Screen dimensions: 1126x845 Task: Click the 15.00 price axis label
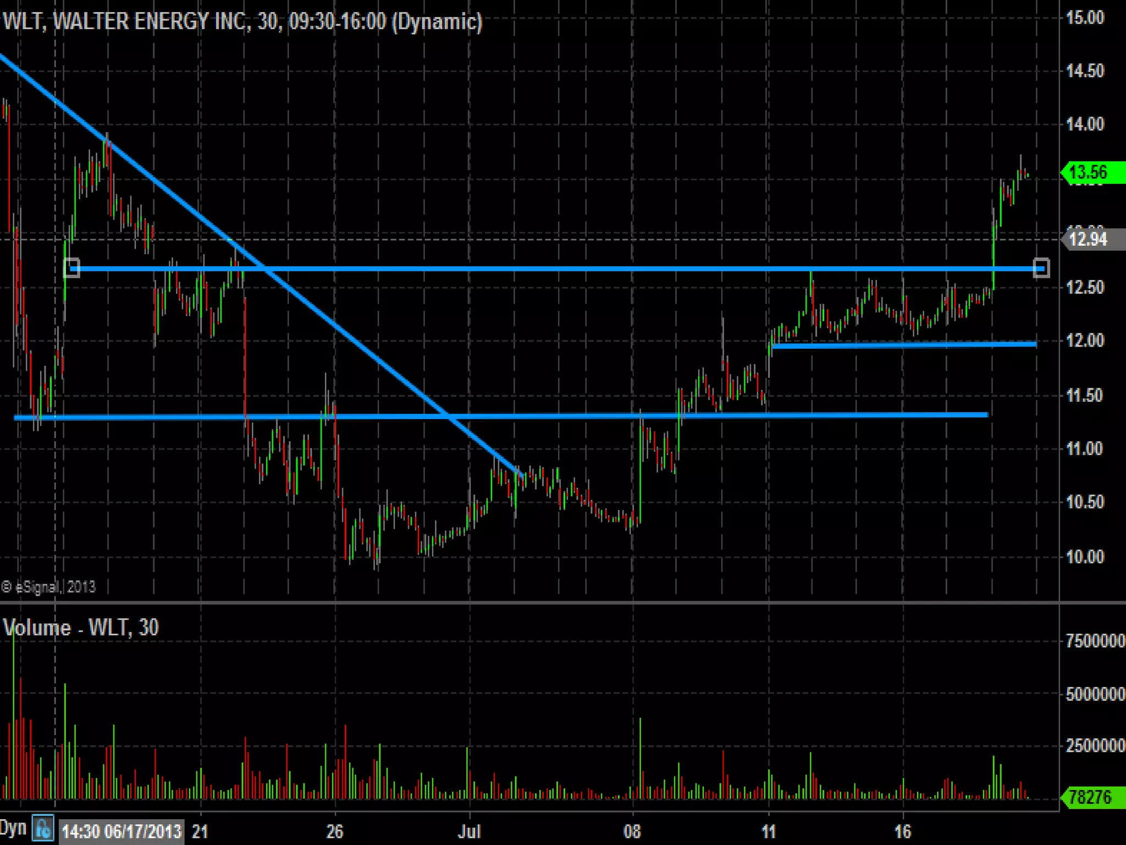[x=1085, y=18]
